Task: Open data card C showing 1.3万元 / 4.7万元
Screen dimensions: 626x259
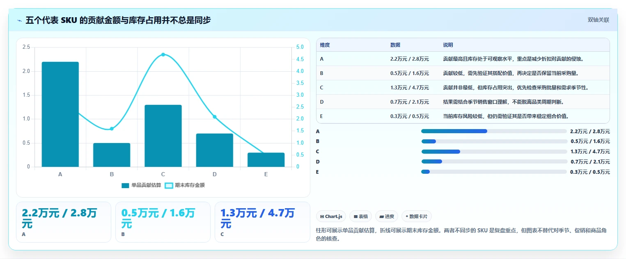Action: click(262, 222)
